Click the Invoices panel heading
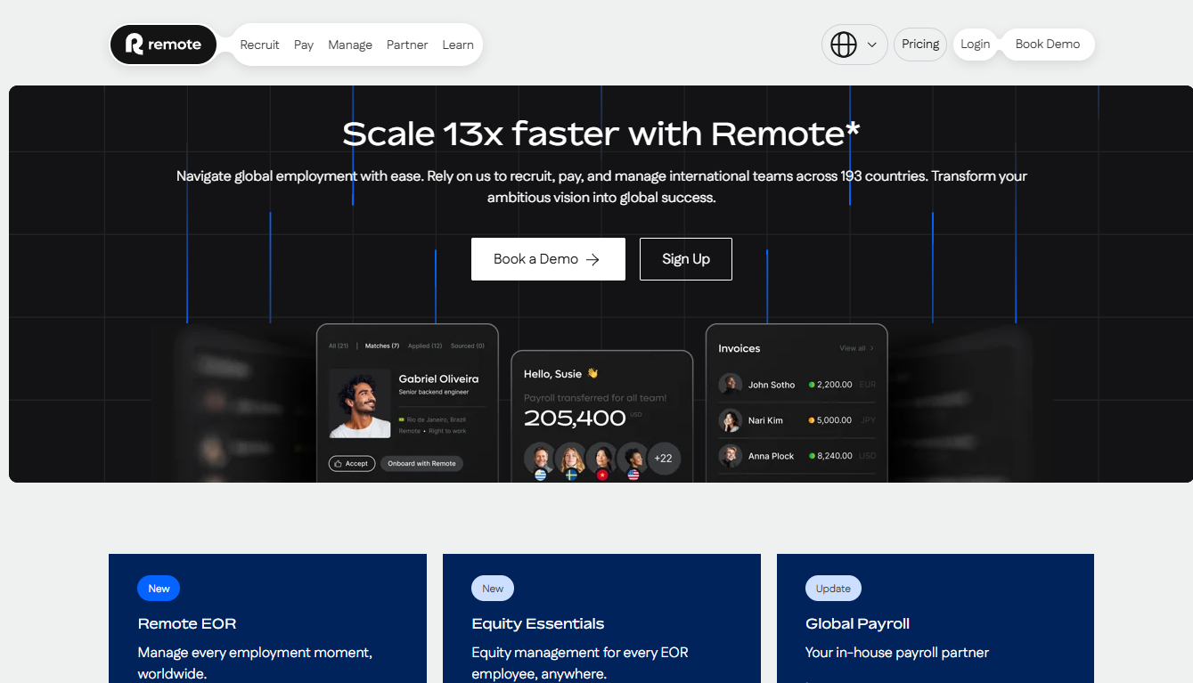The image size is (1193, 683). click(x=739, y=348)
